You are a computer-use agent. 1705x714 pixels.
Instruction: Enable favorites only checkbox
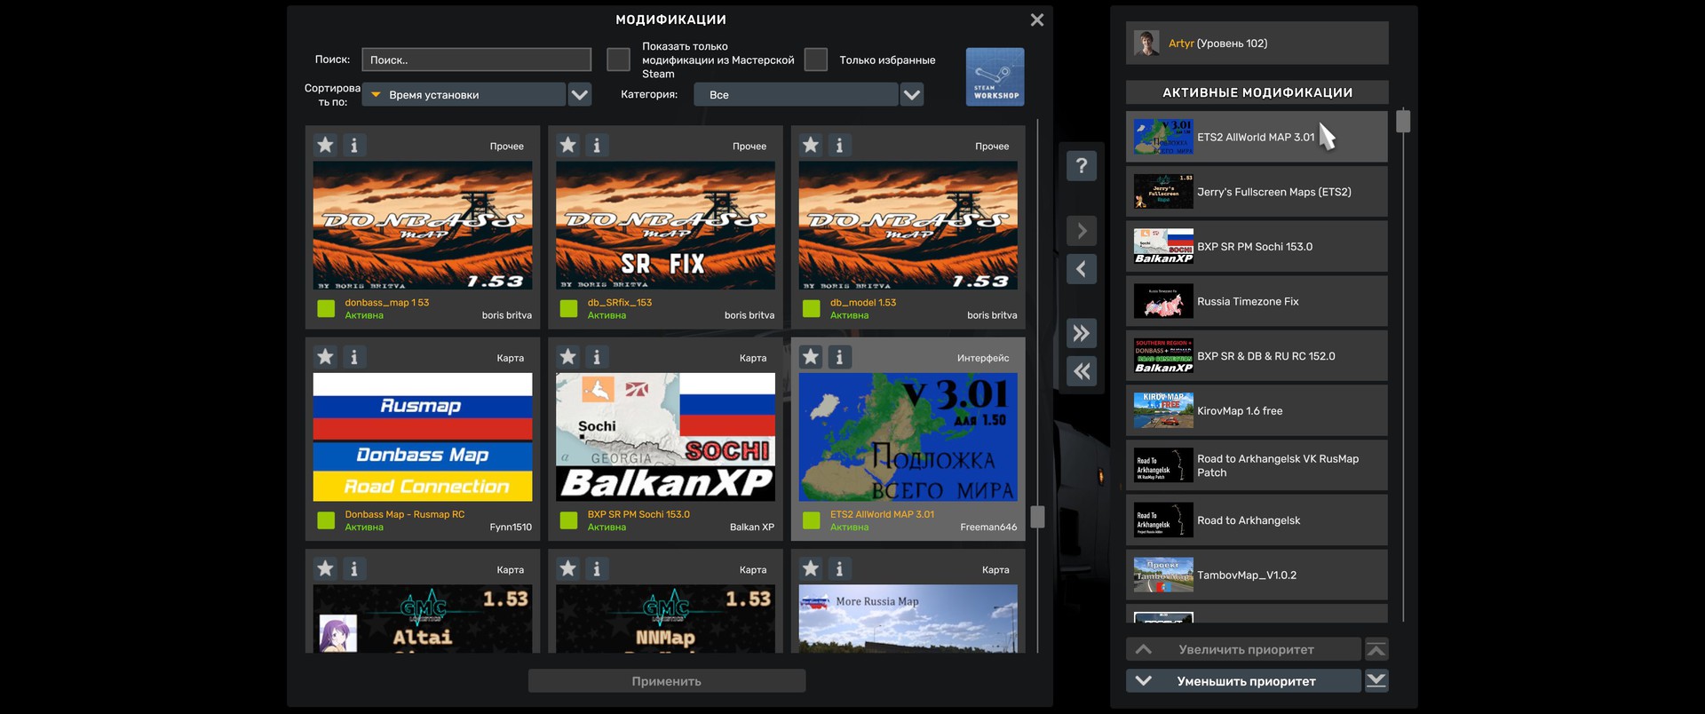click(x=815, y=59)
